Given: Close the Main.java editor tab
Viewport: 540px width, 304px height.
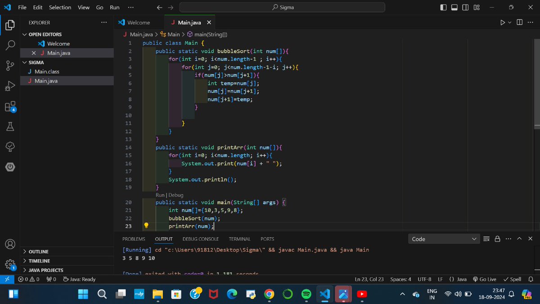Looking at the screenshot, I should click(x=209, y=23).
